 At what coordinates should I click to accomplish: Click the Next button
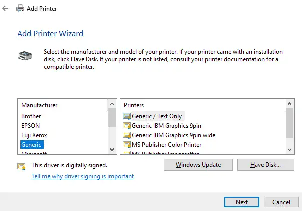tap(242, 202)
